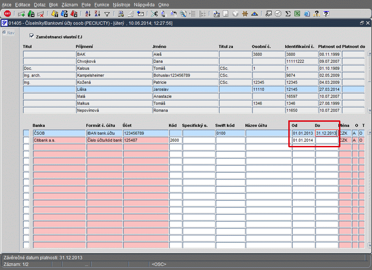Sort ascending with the A-Z icon
Image resolution: width=372 pixels, height=270 pixels.
coord(87,14)
